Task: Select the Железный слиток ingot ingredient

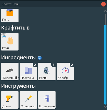Action: 10,72
